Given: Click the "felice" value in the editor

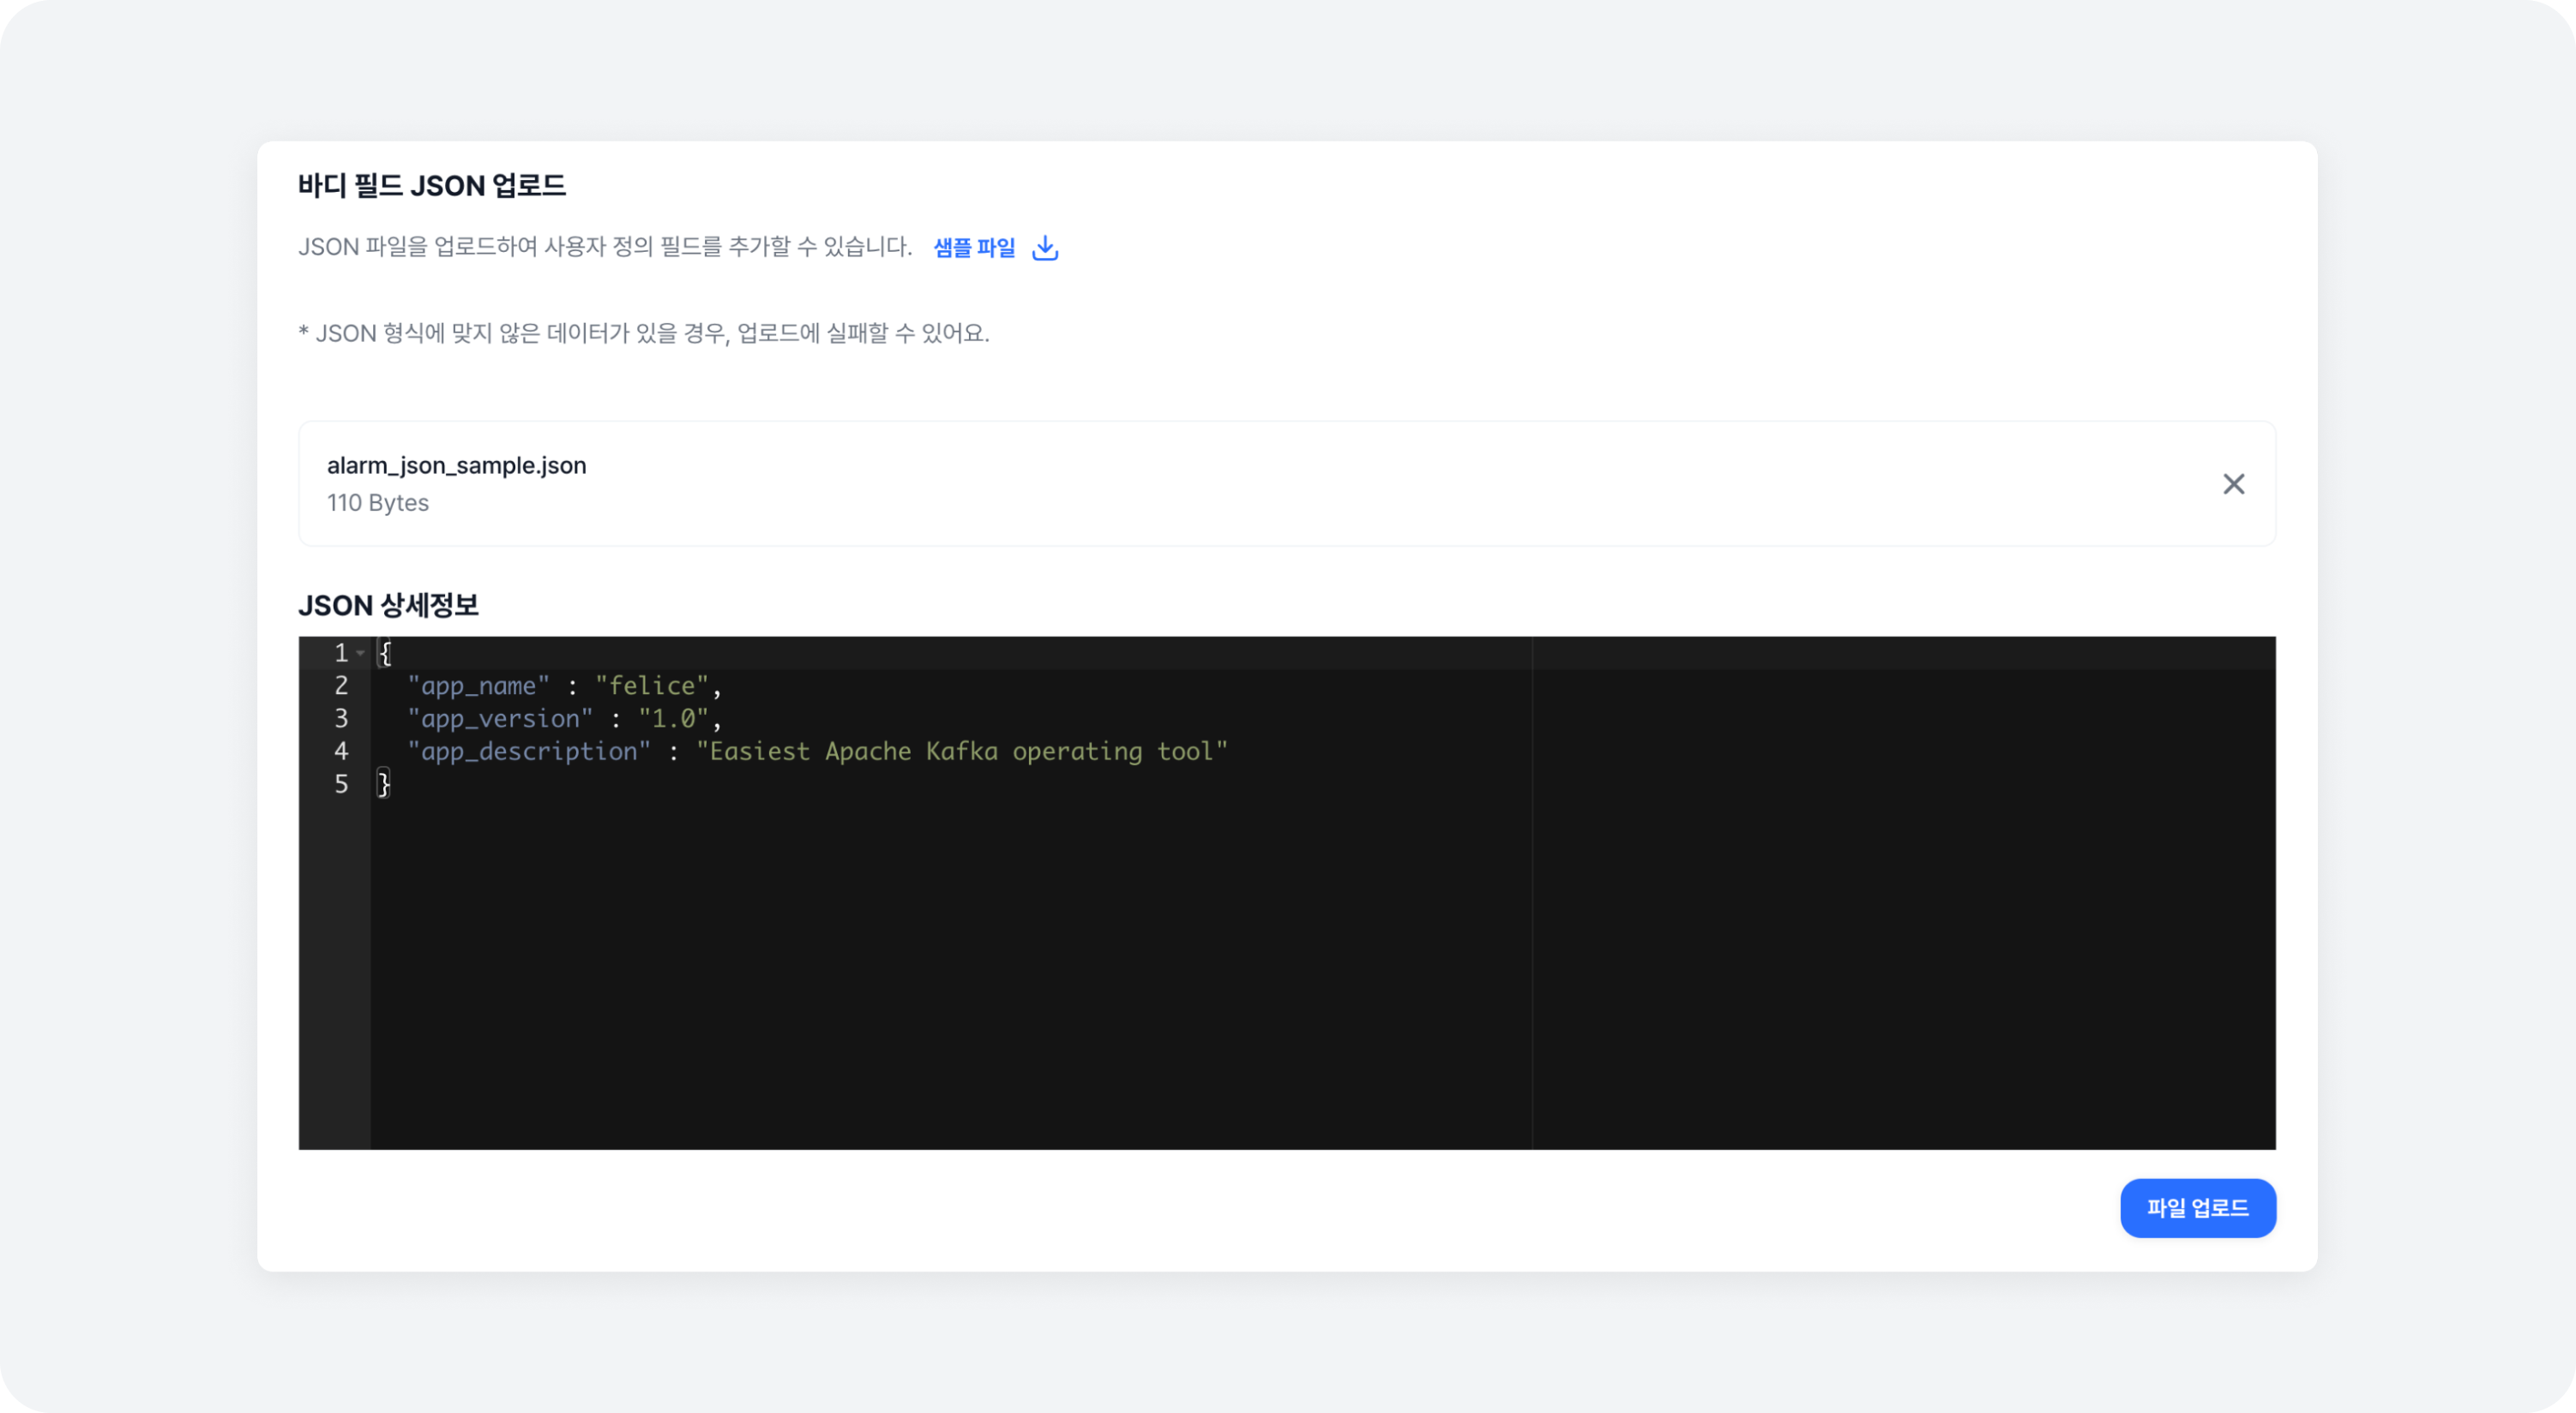Looking at the screenshot, I should click(x=652, y=686).
